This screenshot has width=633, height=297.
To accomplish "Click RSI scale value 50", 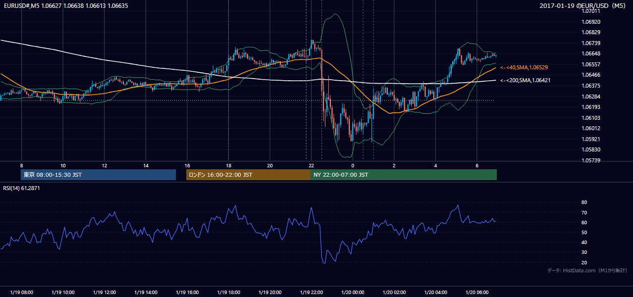I will tap(584, 232).
